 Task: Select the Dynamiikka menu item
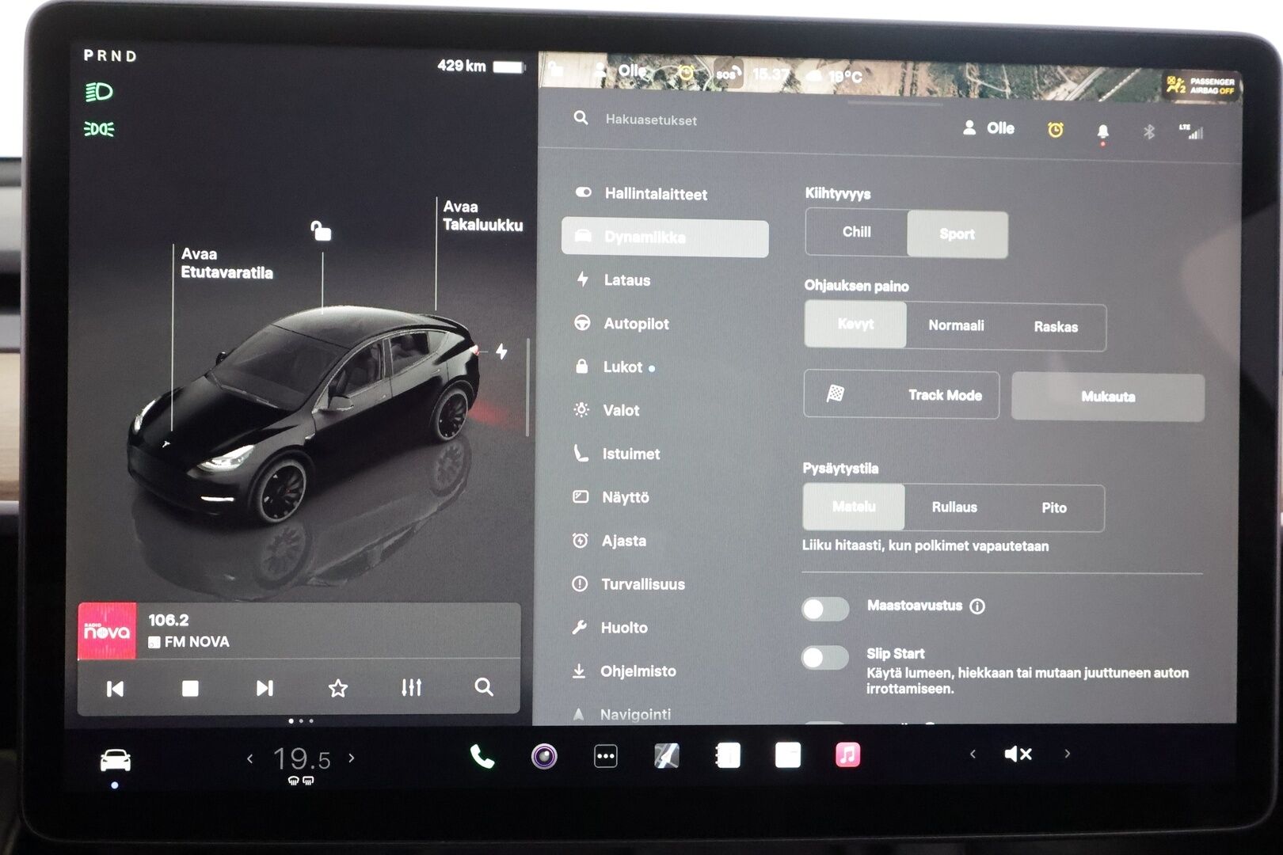click(664, 237)
